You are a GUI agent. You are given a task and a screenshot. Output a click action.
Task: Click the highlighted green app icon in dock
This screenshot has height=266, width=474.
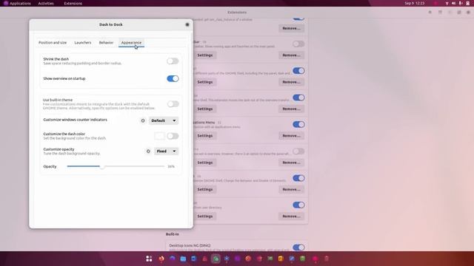(x=216, y=259)
